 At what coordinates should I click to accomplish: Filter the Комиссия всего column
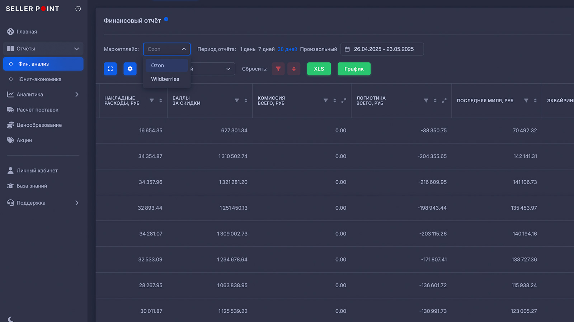point(326,101)
